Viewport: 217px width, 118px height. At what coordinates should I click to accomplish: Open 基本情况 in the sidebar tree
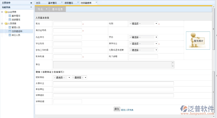coord(16,16)
